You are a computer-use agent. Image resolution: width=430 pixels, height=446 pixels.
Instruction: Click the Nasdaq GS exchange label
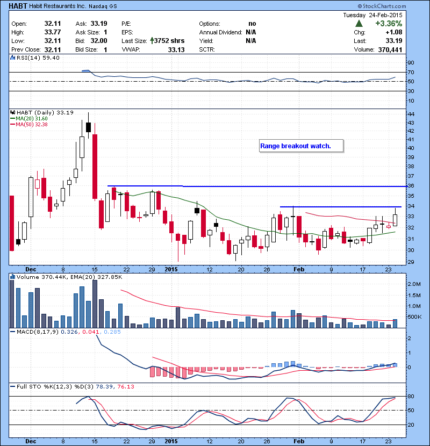click(103, 6)
